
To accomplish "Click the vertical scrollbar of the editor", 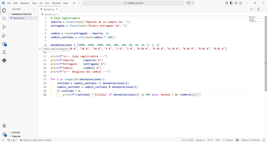I will click(x=266, y=52).
